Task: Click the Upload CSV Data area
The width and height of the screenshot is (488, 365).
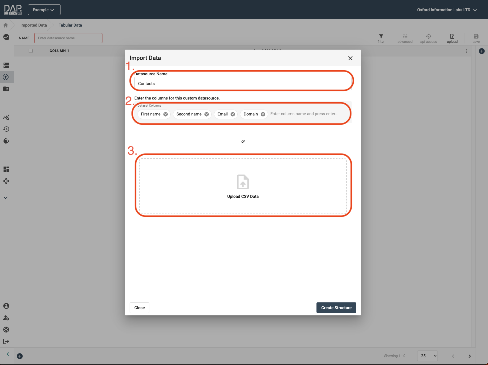Action: pyautogui.click(x=243, y=186)
